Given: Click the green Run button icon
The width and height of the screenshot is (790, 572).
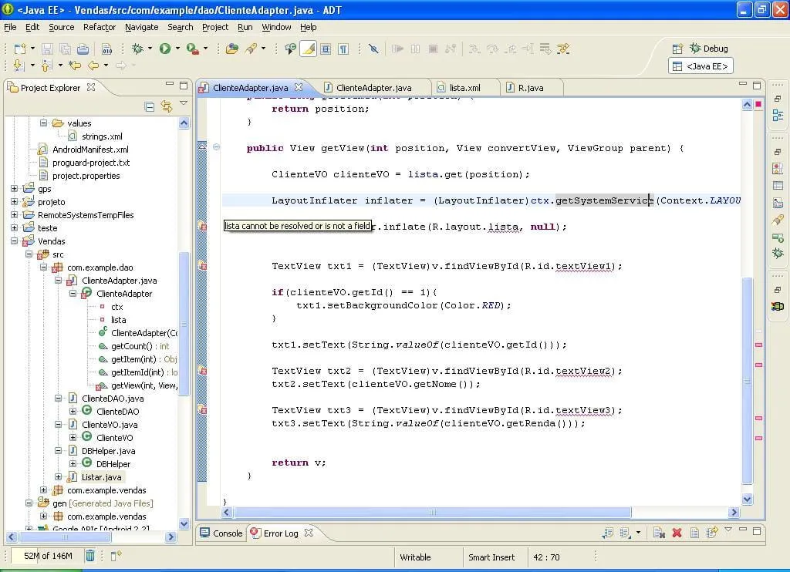Looking at the screenshot, I should coord(165,49).
